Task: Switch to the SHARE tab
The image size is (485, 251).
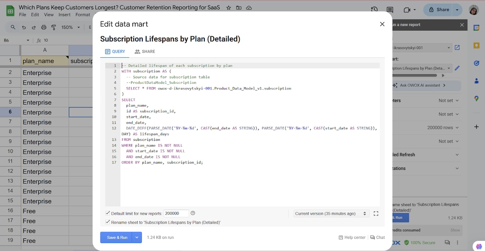Action: pyautogui.click(x=145, y=52)
